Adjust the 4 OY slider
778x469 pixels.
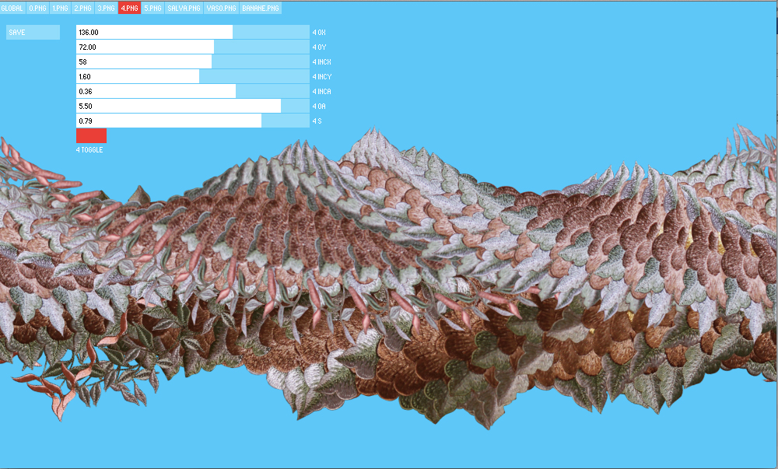(192, 47)
